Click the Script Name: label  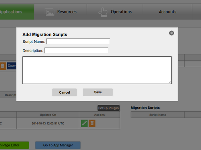coord(34,42)
